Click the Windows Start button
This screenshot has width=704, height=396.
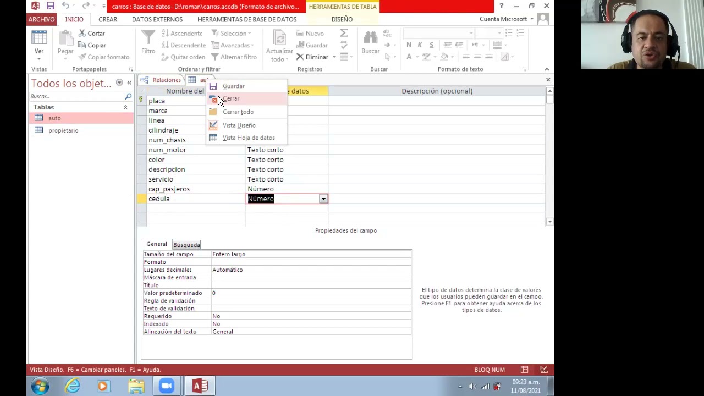[x=40, y=386]
